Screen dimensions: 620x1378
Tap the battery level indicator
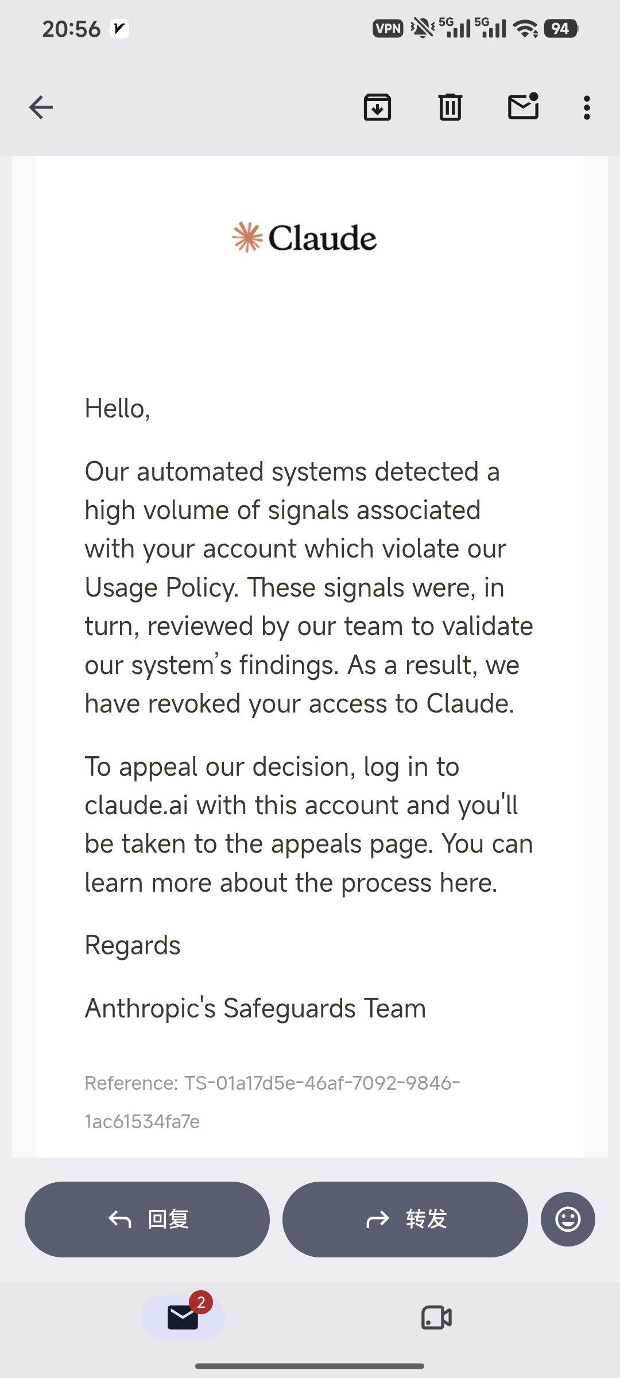point(561,28)
